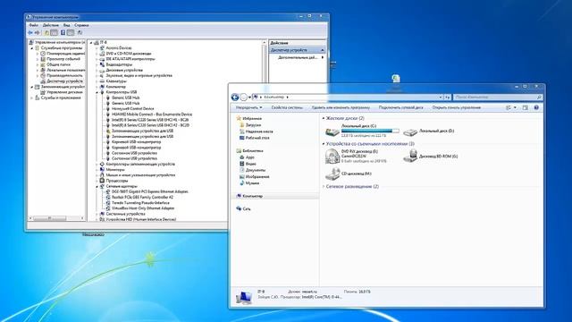
Task: Open the Дисковод BD-ROM (G:) icon
Action: 410,156
